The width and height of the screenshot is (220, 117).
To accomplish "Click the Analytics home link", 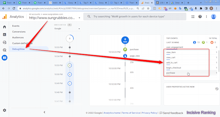I will 112,113.
